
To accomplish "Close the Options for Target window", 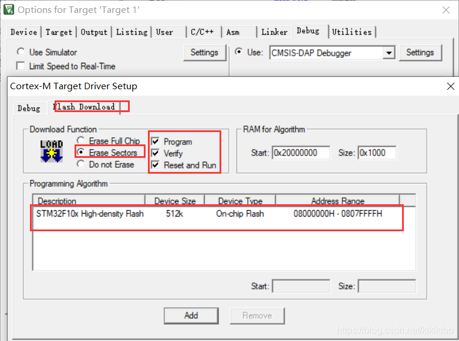I will (x=446, y=10).
